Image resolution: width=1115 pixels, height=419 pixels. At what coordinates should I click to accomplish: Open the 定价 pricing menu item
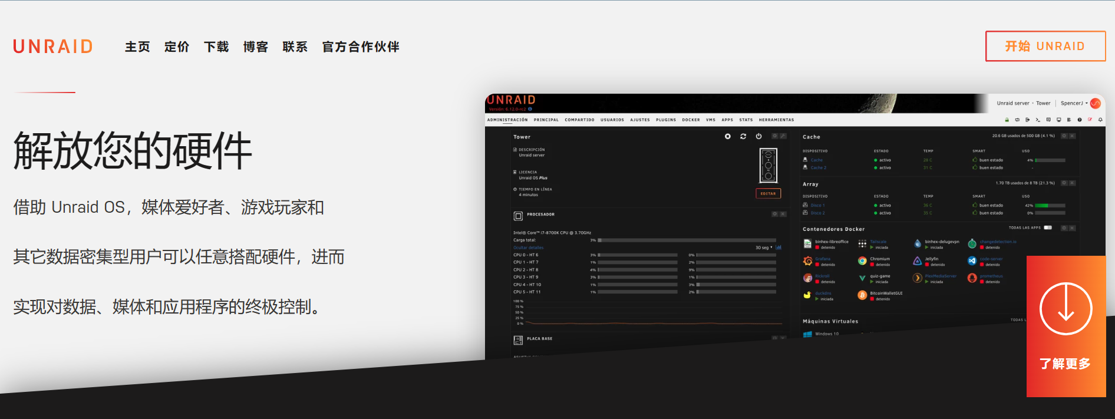click(x=177, y=47)
